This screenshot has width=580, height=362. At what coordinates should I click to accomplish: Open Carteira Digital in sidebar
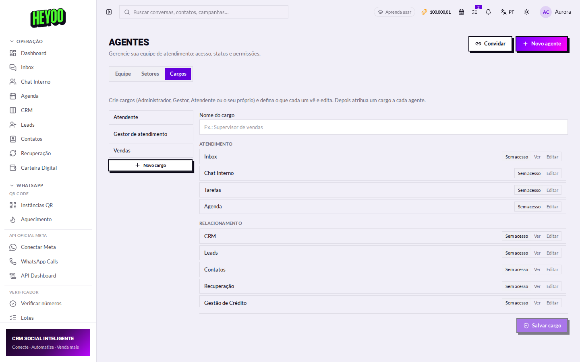coord(48,168)
